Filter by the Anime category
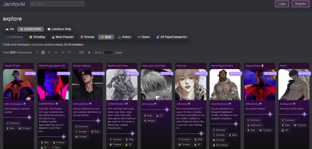The width and height of the screenshot is (312, 149). tap(124, 37)
